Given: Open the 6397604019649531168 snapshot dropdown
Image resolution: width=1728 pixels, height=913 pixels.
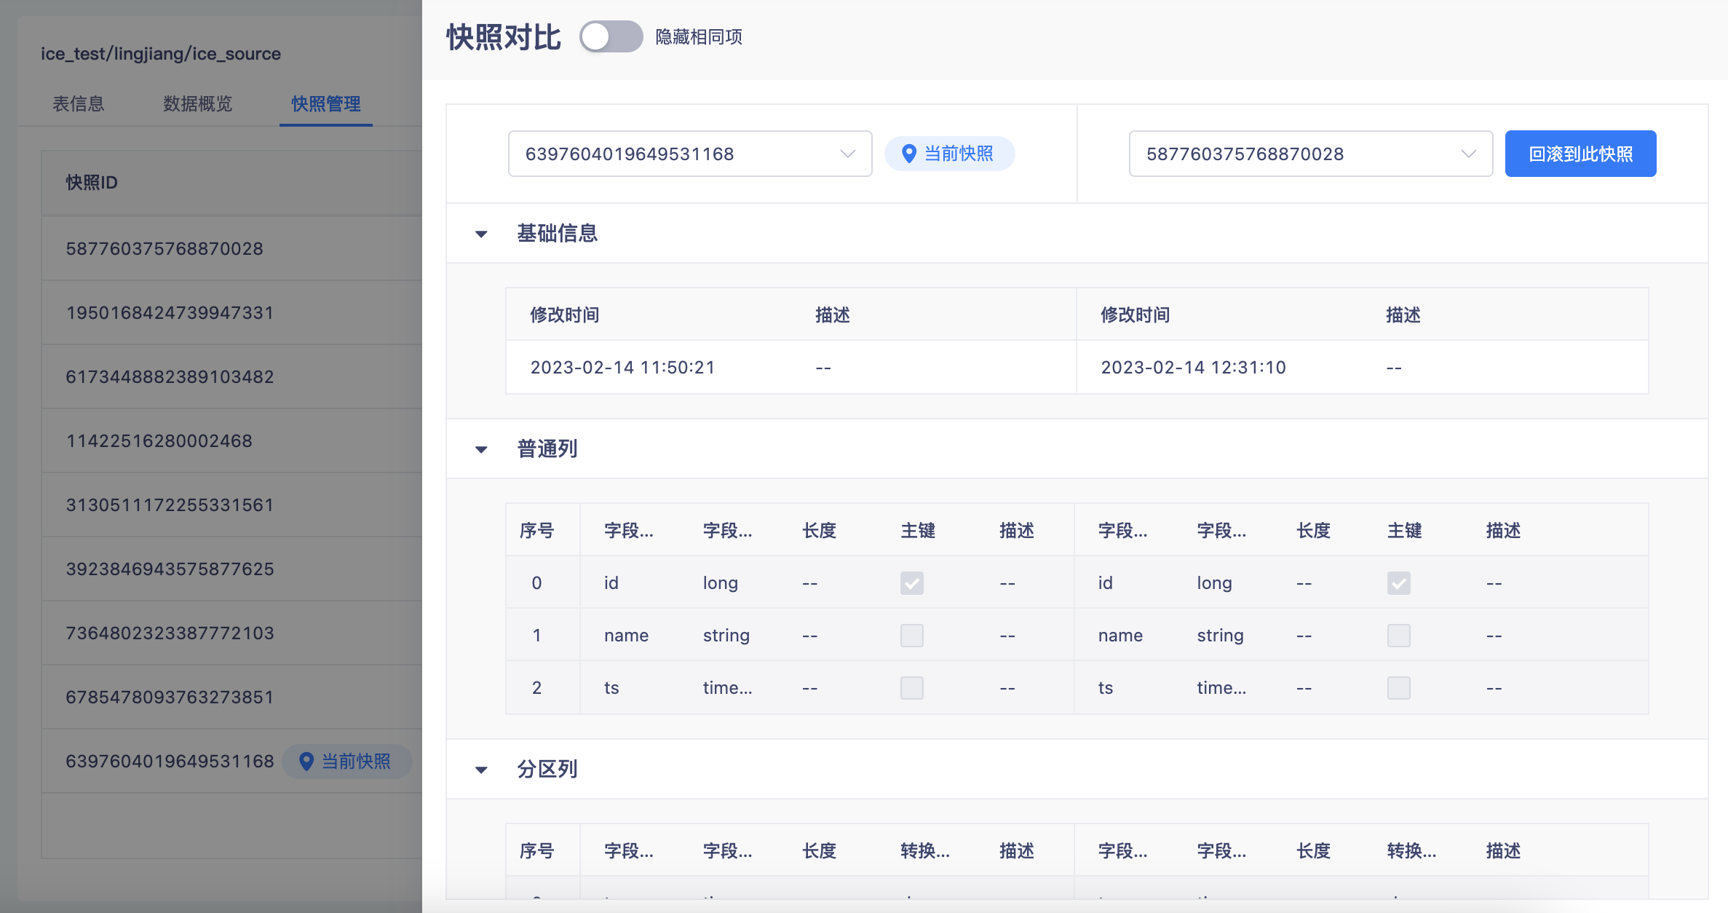Looking at the screenshot, I should click(x=689, y=154).
